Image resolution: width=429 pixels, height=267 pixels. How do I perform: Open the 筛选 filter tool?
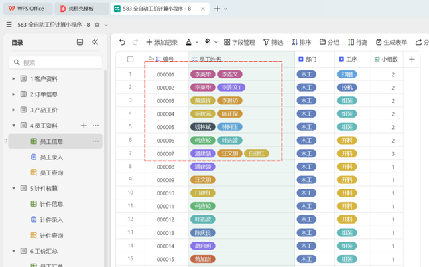[x=273, y=42]
